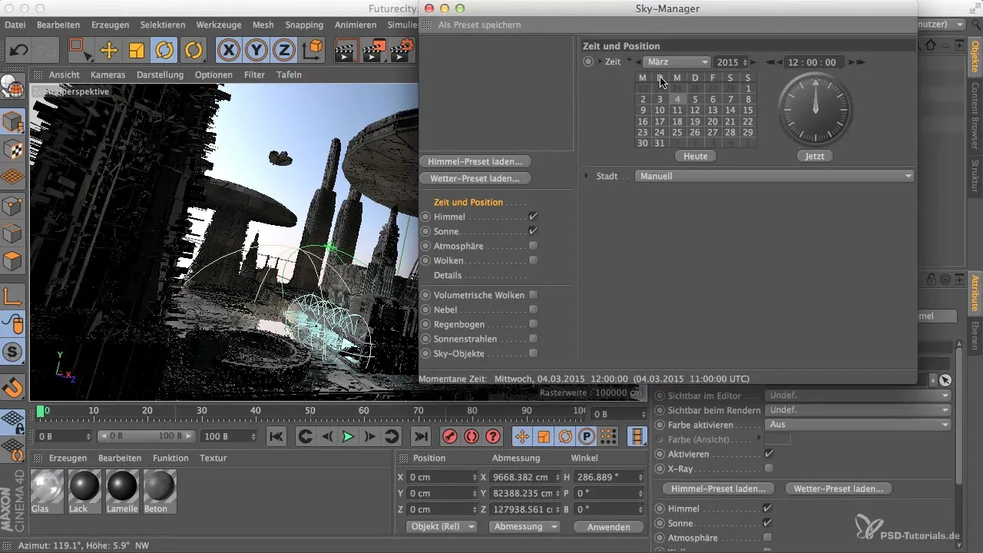Select the Beton material thumbnail
The image size is (983, 553).
coord(160,492)
